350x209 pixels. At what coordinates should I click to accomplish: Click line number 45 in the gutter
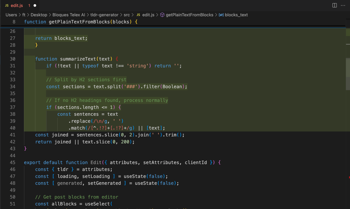pos(12,162)
